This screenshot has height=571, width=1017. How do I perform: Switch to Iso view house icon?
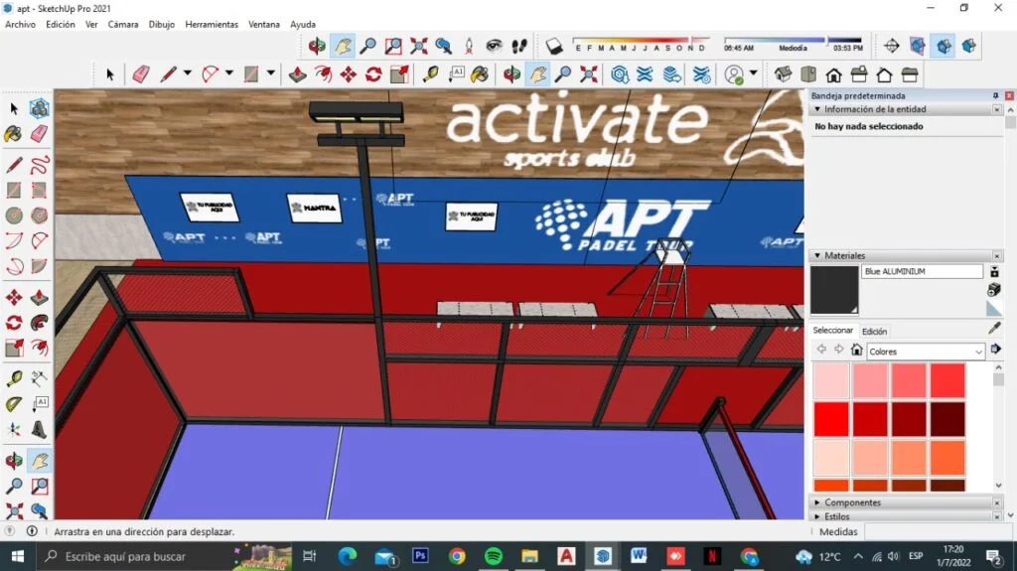tap(784, 74)
